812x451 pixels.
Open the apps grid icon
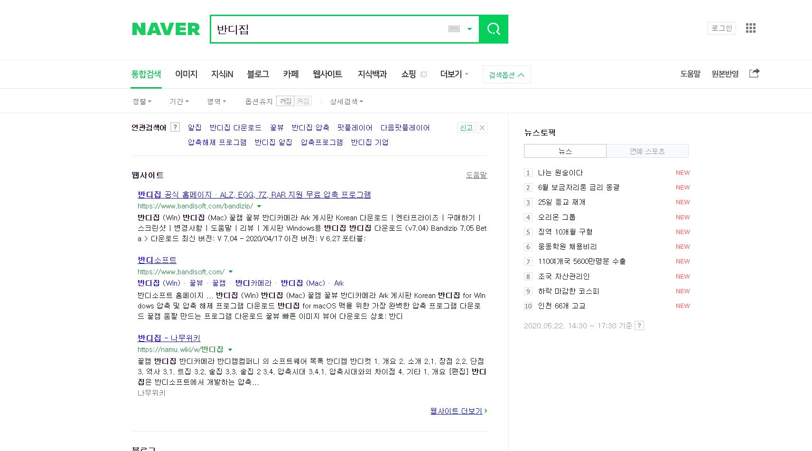(750, 28)
